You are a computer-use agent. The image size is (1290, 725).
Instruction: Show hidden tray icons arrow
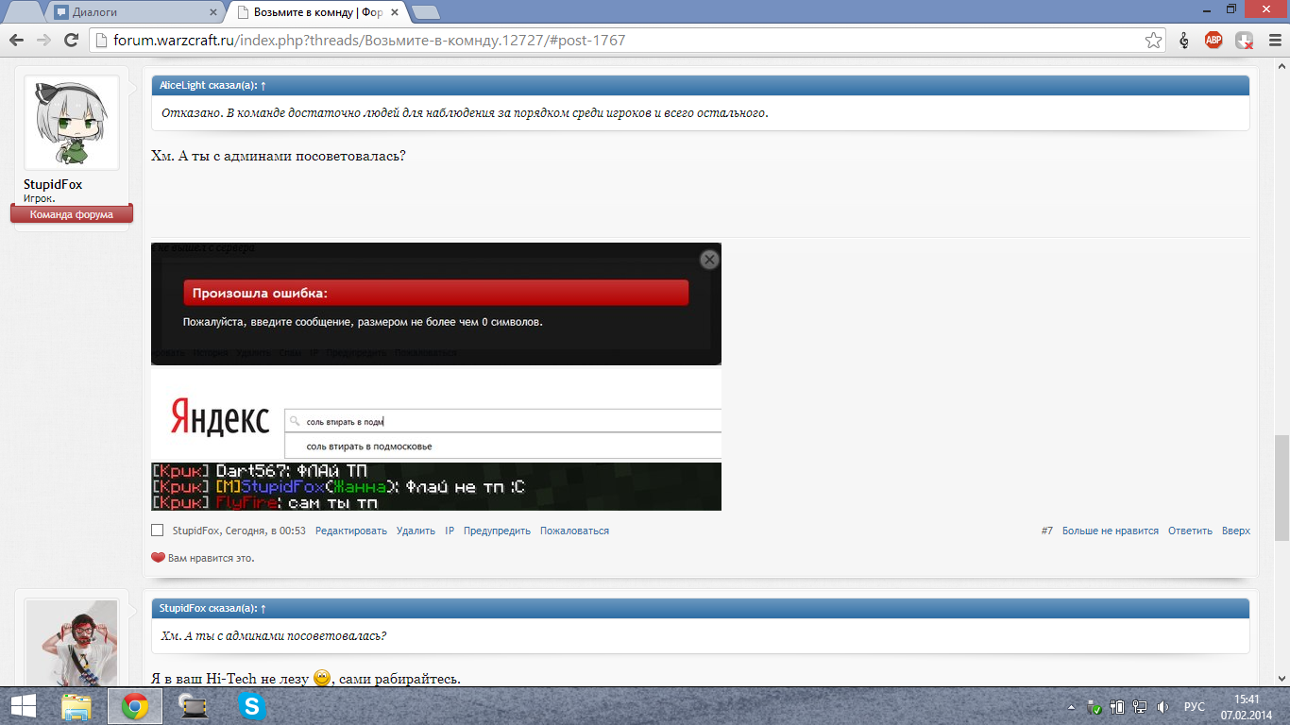1072,706
